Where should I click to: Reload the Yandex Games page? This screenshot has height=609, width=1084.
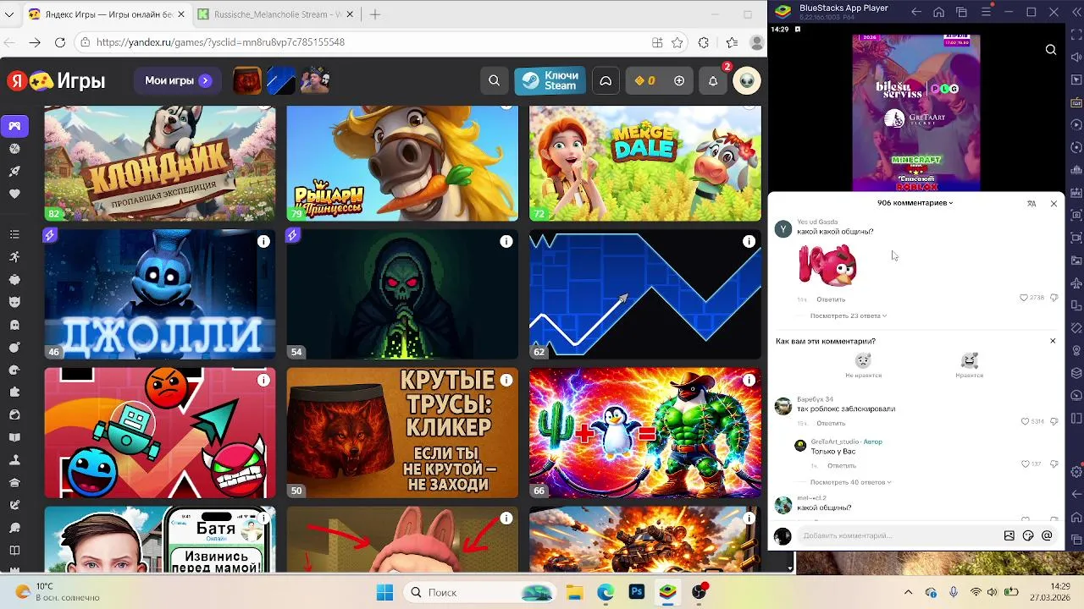[x=60, y=42]
